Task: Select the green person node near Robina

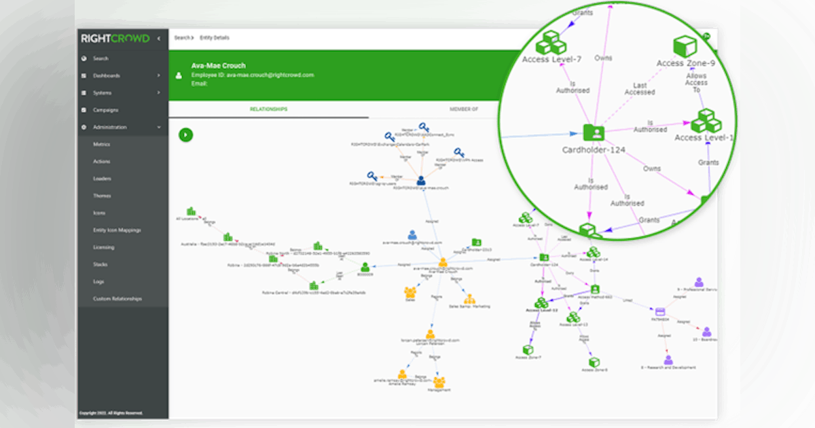Action: tap(365, 268)
